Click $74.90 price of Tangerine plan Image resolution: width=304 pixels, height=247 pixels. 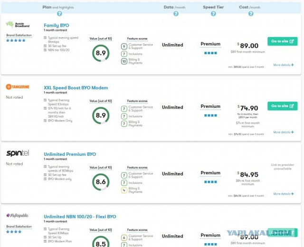248,108
